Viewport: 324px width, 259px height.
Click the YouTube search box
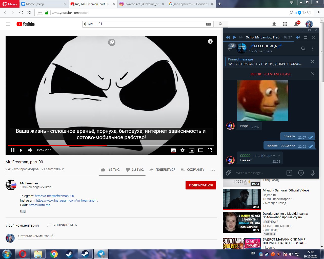click(x=144, y=24)
